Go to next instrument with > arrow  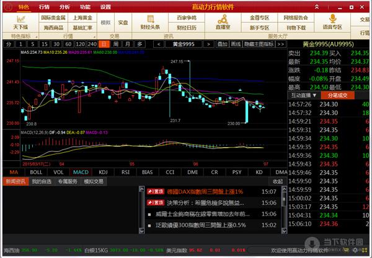coord(208,44)
